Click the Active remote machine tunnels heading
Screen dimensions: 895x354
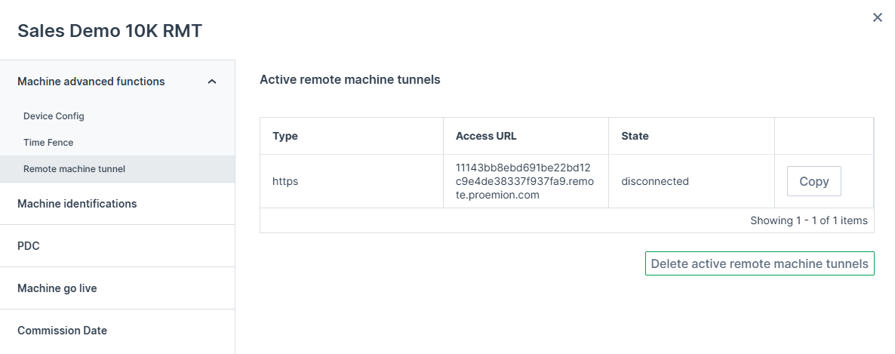click(x=349, y=79)
